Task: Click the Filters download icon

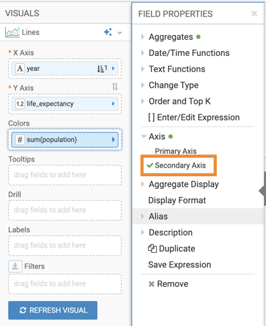Action: point(15,266)
